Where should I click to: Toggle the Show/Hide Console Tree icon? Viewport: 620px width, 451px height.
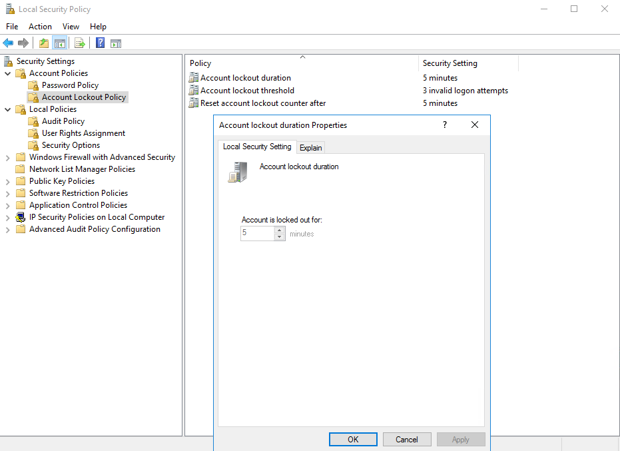[59, 43]
